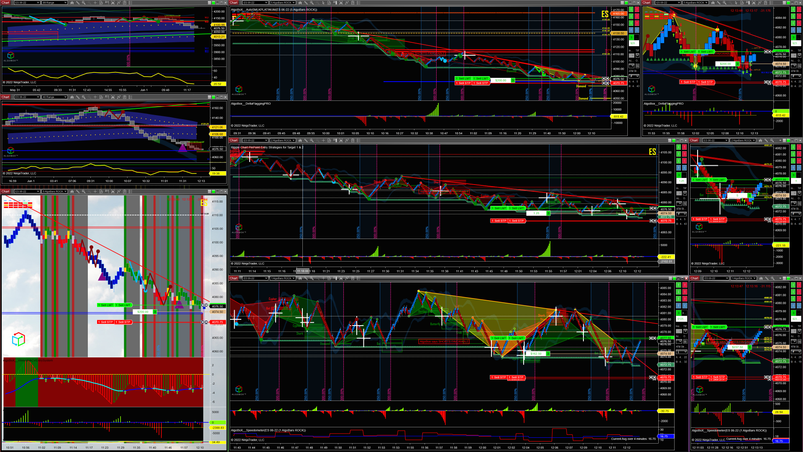Toggle Chart Trader icon in top-center chart toolbar
Viewport: 803px width, 452px height.
pyautogui.click(x=335, y=3)
